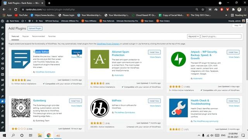The width and height of the screenshot is (248, 139).
Task: Click in the Search plugins field
Action: point(221,36)
